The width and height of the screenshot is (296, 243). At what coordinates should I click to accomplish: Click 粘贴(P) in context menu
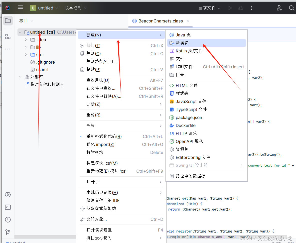pyautogui.click(x=121, y=70)
